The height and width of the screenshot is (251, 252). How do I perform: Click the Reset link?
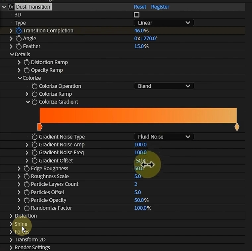pyautogui.click(x=140, y=7)
